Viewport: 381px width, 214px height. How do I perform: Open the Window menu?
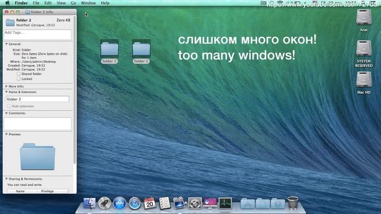[x=88, y=3]
